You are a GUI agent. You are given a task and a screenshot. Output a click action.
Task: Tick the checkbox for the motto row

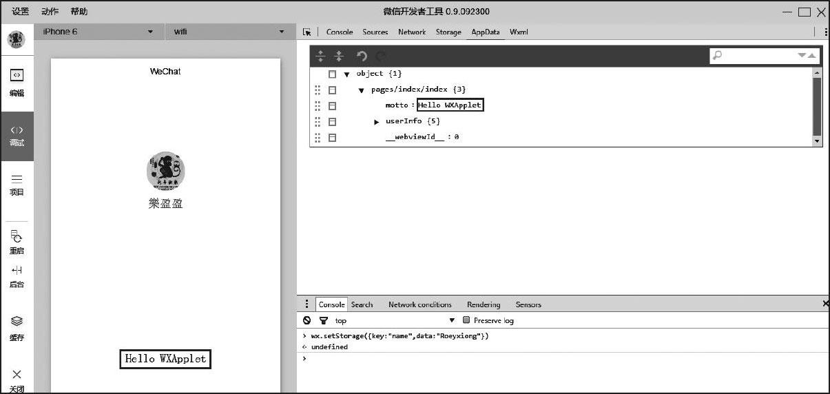[x=332, y=105]
